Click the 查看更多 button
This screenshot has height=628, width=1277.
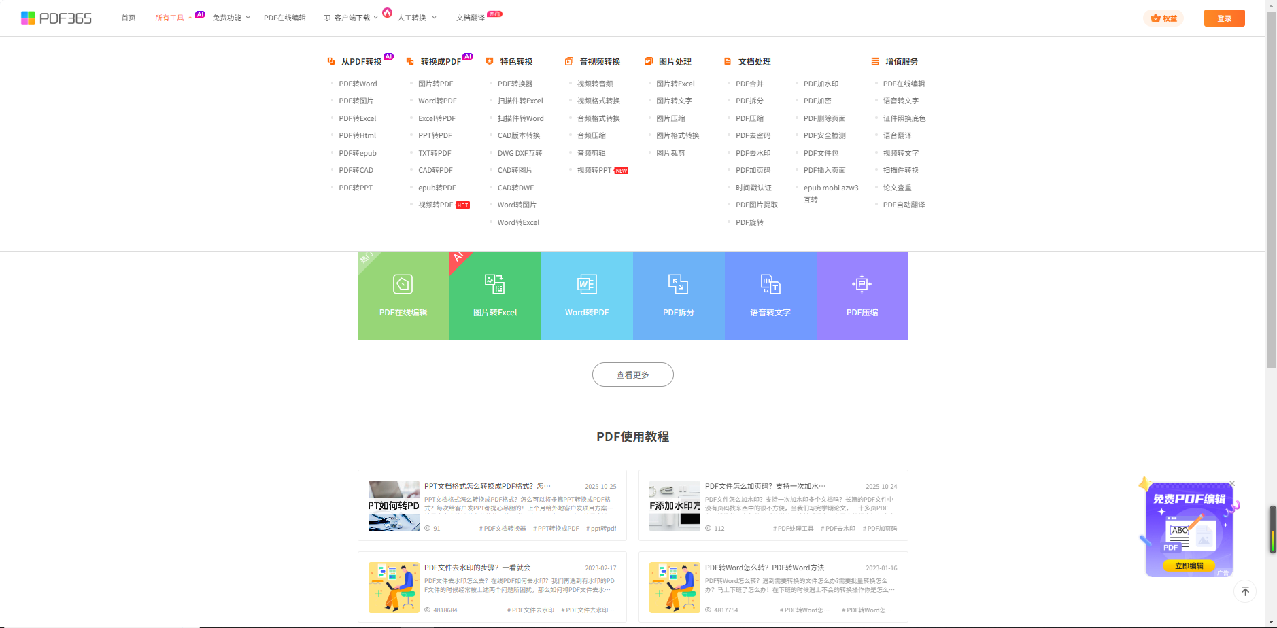[x=632, y=374]
